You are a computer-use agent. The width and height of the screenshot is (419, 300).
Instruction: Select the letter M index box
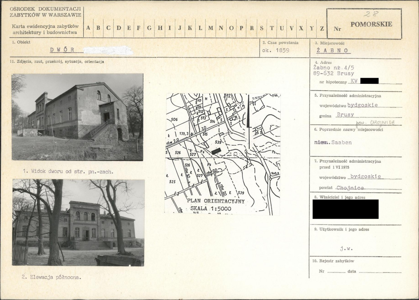tap(211, 28)
